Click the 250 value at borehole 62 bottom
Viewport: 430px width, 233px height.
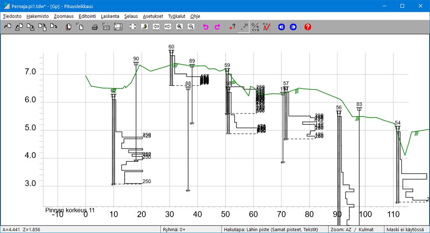147,181
